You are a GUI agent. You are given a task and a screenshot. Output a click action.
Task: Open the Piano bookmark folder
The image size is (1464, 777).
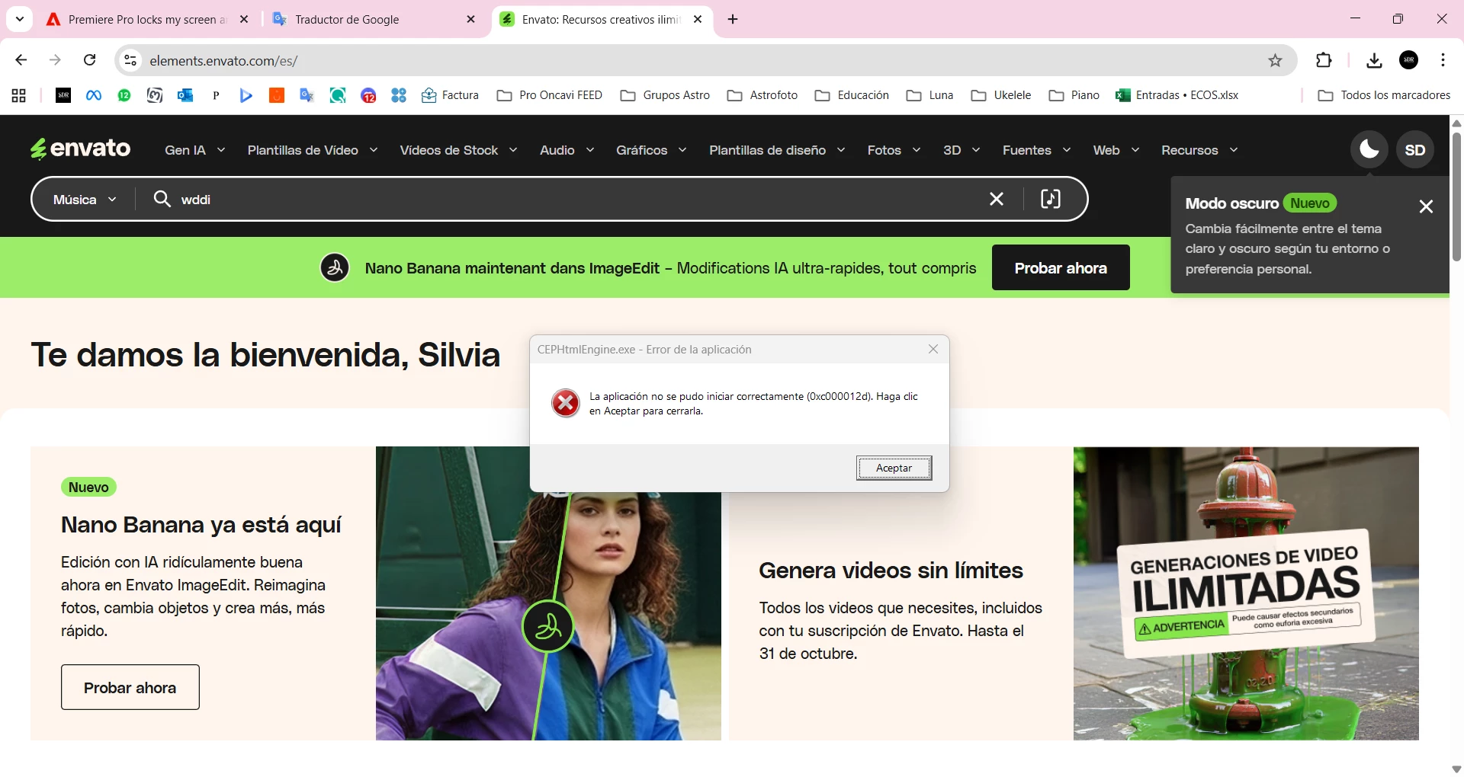click(1074, 95)
